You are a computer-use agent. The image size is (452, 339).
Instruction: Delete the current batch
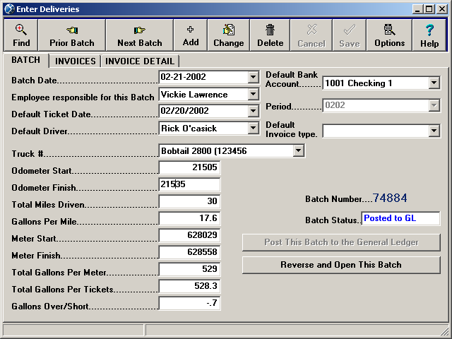point(270,35)
